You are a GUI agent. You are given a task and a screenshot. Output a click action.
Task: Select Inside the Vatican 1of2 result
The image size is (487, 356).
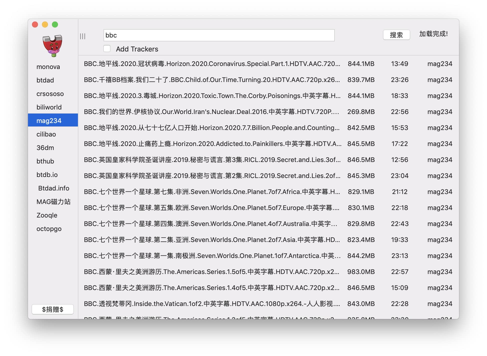tap(268, 304)
